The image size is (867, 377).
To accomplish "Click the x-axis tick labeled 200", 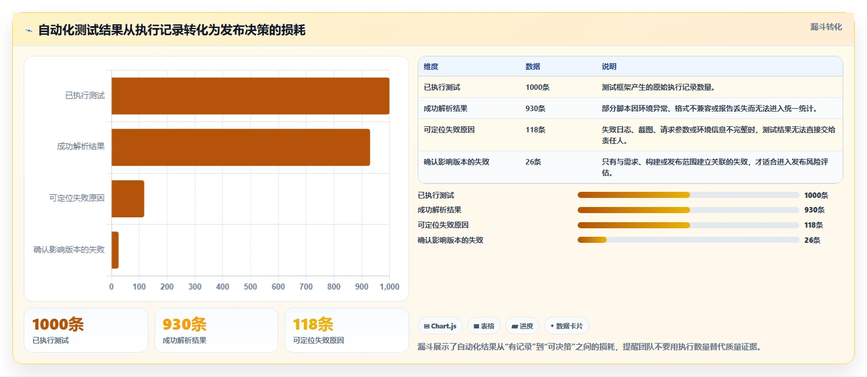I will click(167, 287).
